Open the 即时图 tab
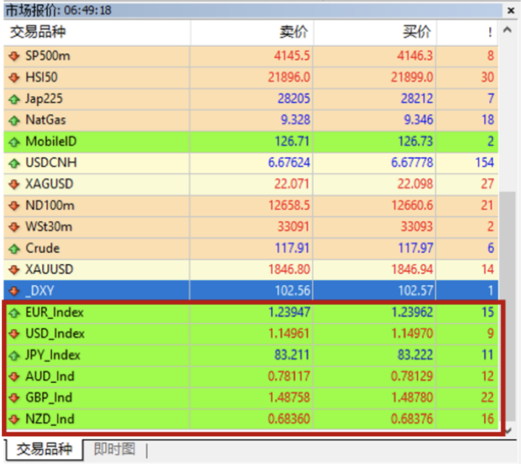521x464 pixels. [114, 450]
